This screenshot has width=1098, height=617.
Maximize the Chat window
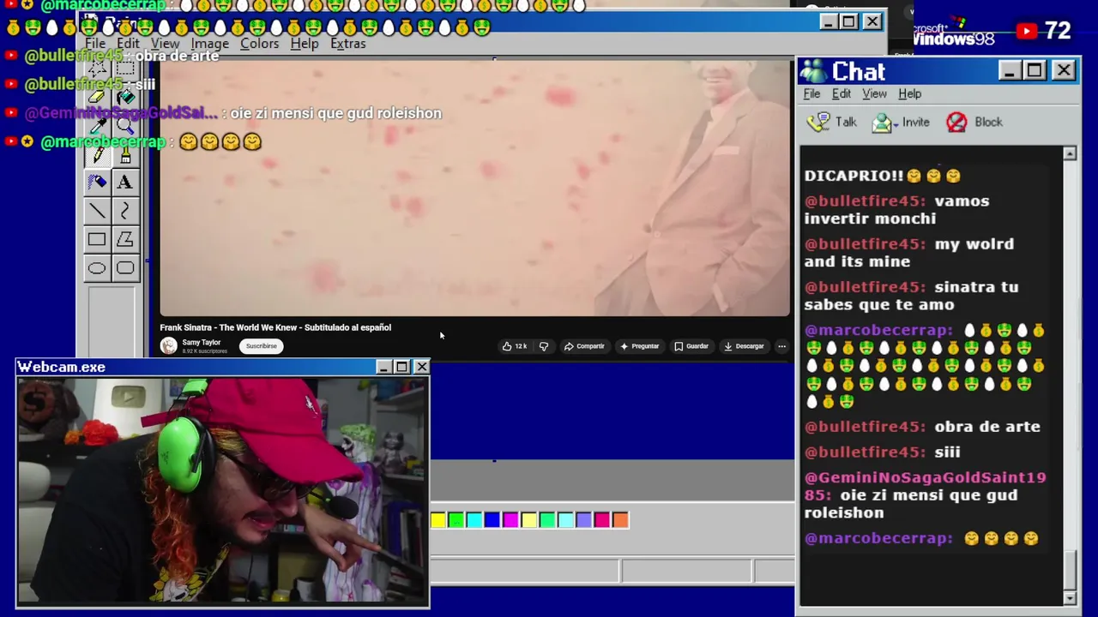tap(1034, 70)
